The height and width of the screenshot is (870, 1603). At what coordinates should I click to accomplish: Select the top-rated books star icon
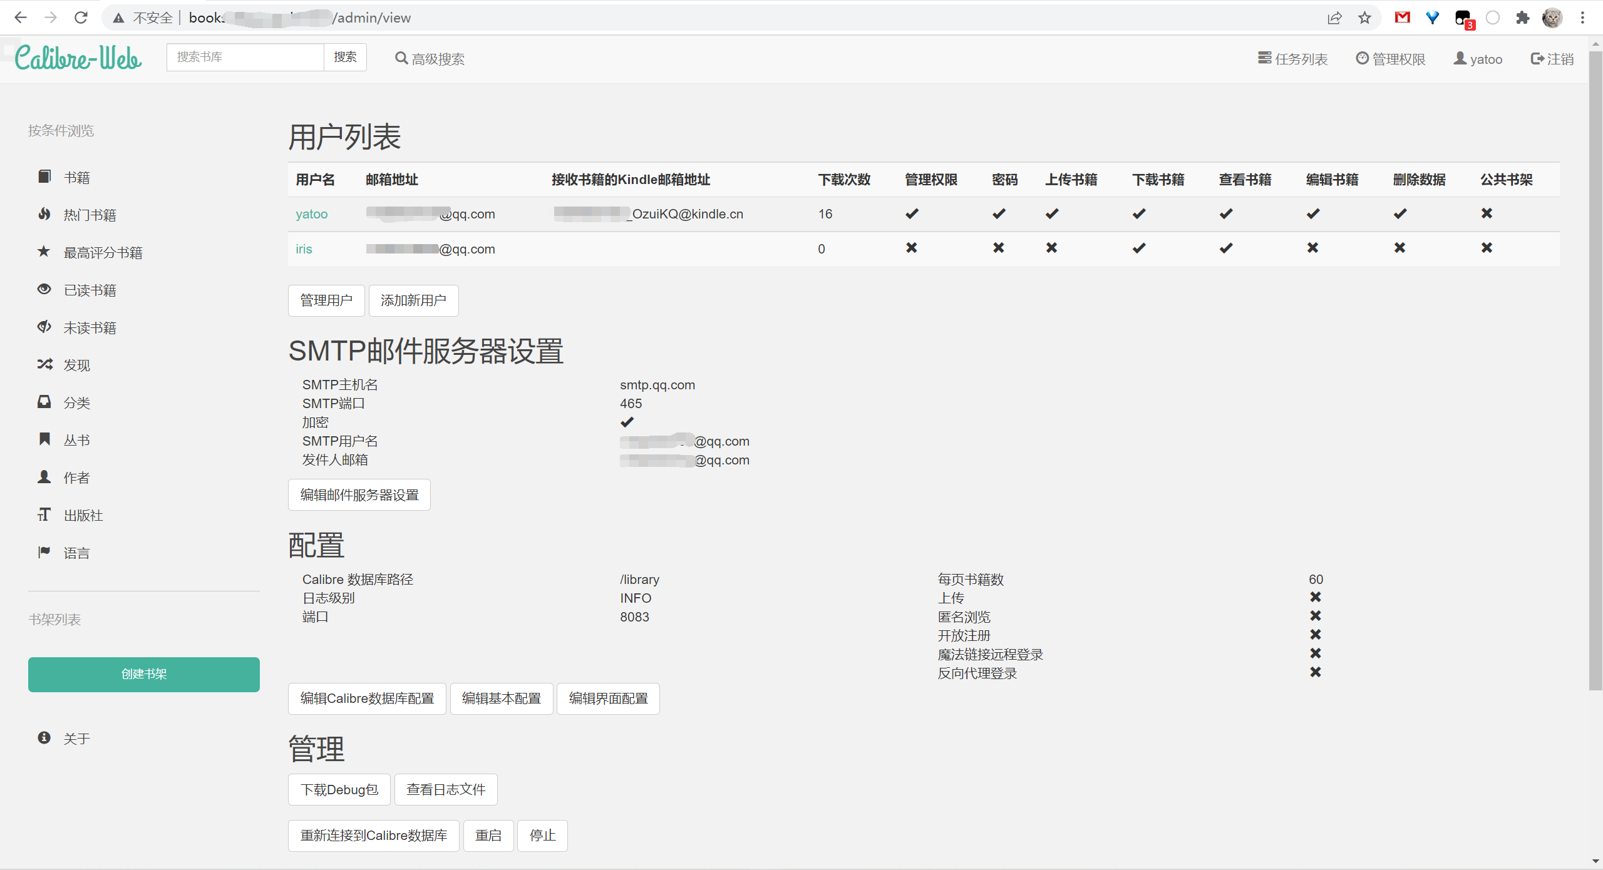pos(44,252)
